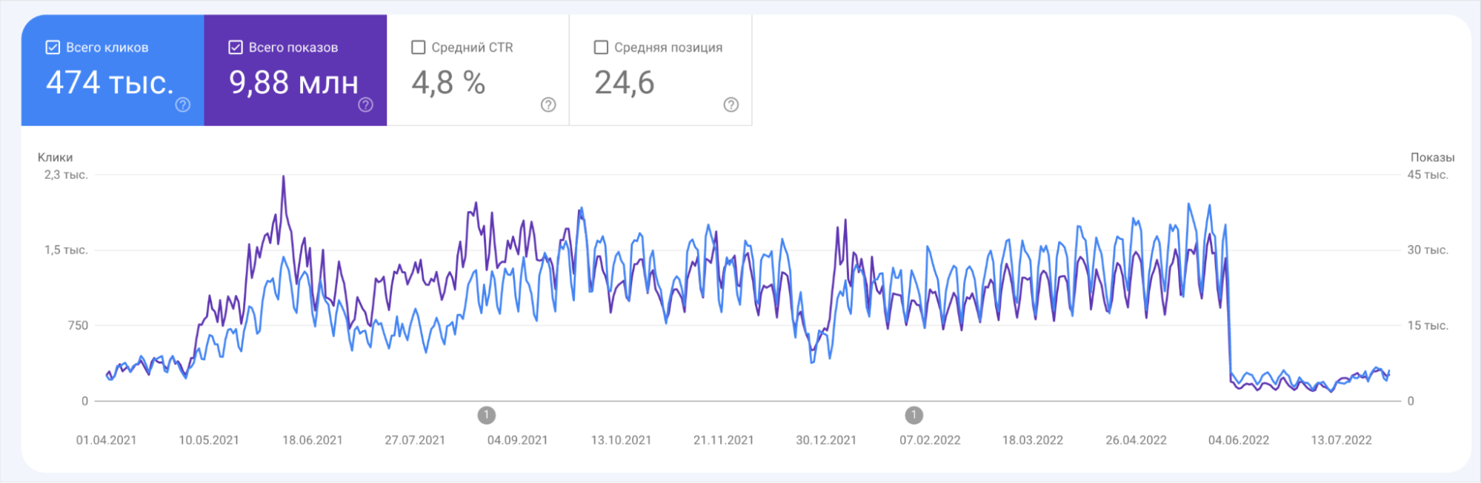Select the 4,8 % average CTR value
The height and width of the screenshot is (483, 1481).
pyautogui.click(x=448, y=82)
